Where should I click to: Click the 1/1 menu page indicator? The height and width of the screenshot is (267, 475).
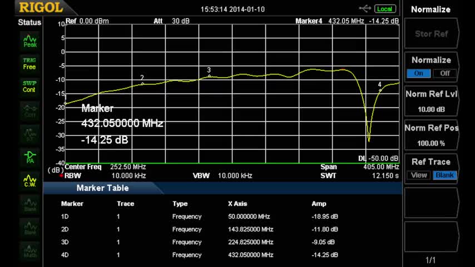(x=431, y=260)
